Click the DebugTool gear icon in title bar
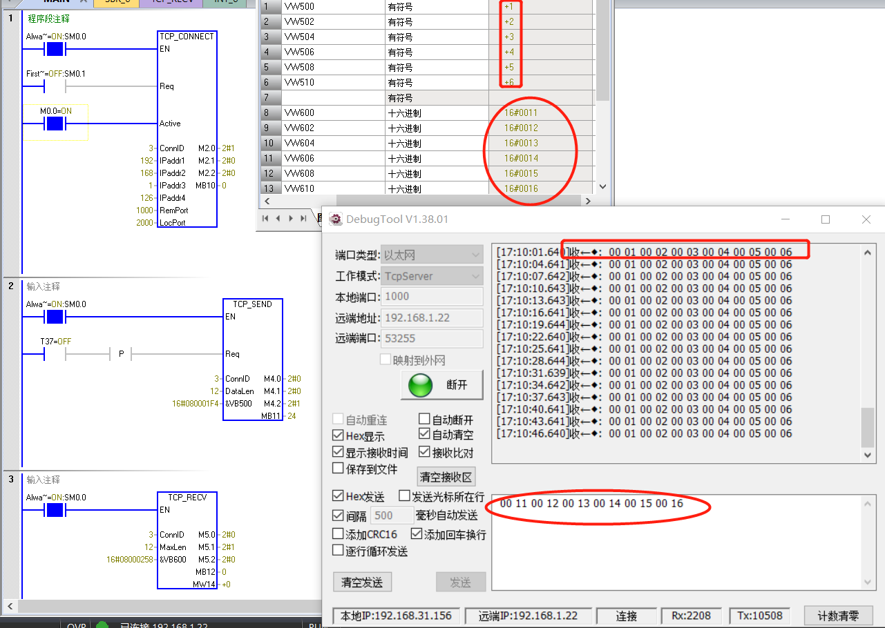The width and height of the screenshot is (885, 628). coord(335,219)
